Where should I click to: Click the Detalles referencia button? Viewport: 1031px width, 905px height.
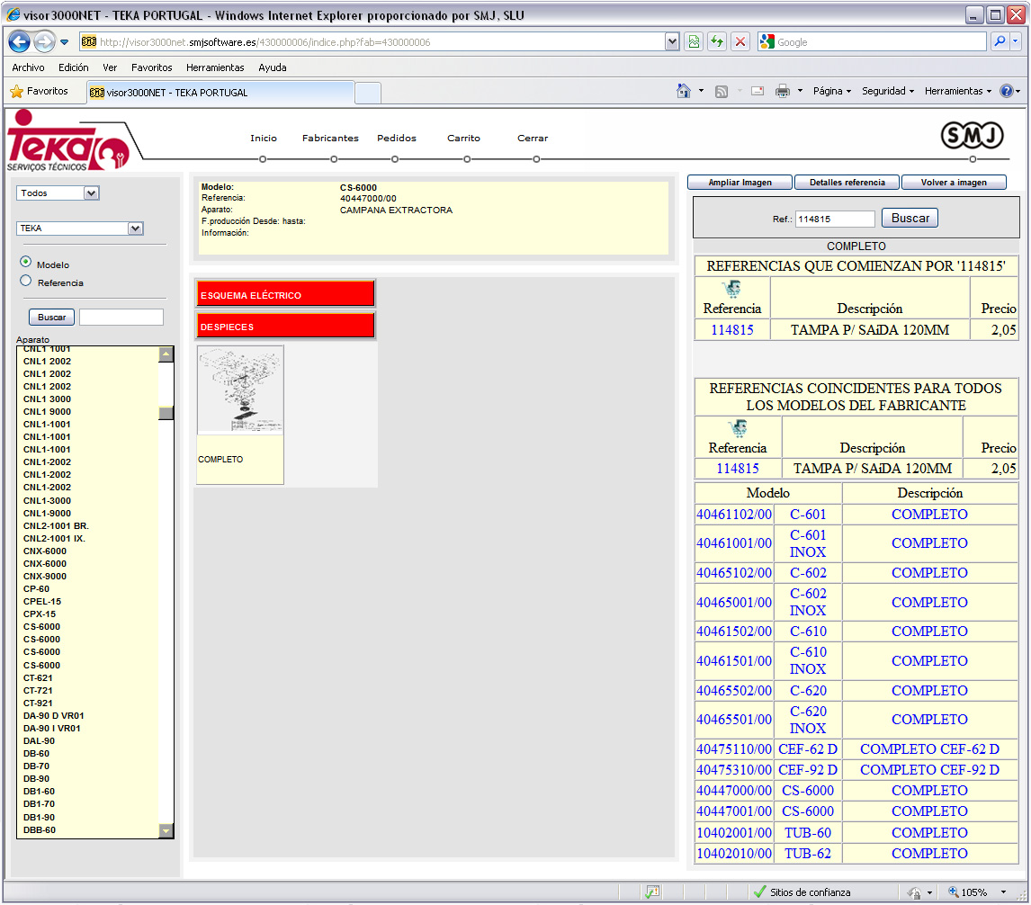point(847,183)
